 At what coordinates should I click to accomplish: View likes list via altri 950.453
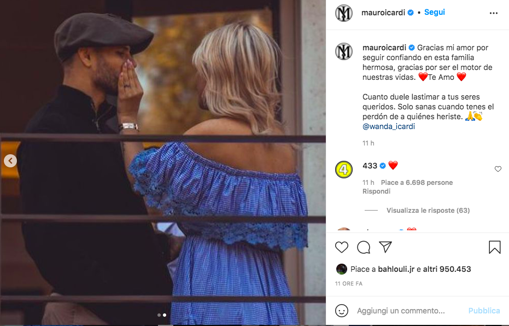[447, 269]
